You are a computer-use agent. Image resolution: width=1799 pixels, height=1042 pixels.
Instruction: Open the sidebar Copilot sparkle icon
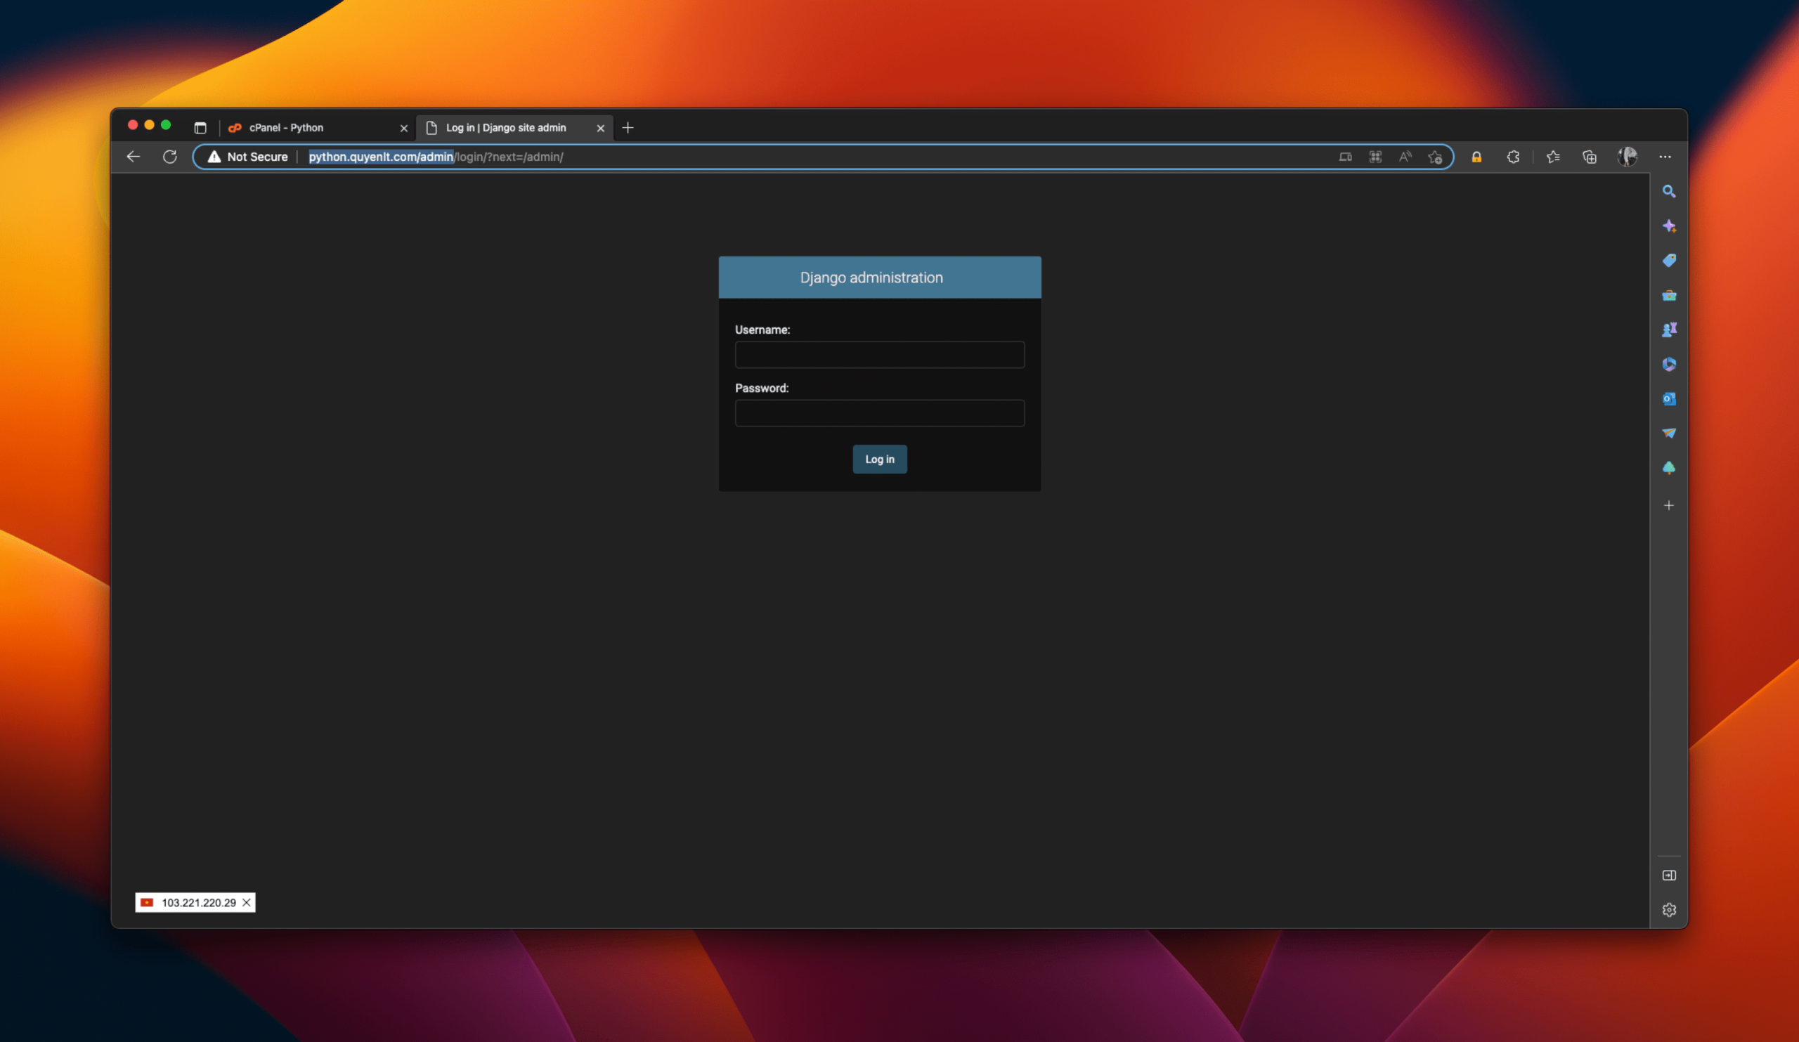click(x=1668, y=226)
